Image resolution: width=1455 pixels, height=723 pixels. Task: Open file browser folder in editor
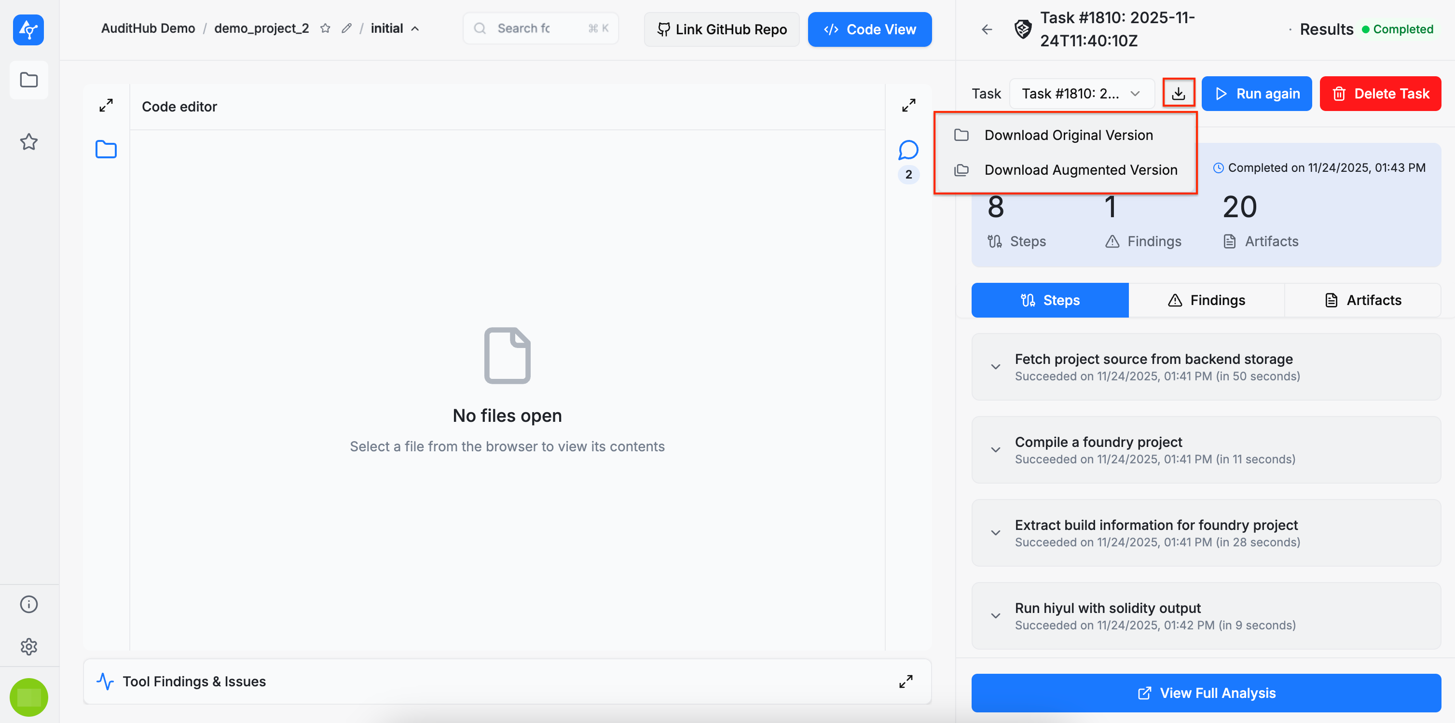pyautogui.click(x=106, y=149)
